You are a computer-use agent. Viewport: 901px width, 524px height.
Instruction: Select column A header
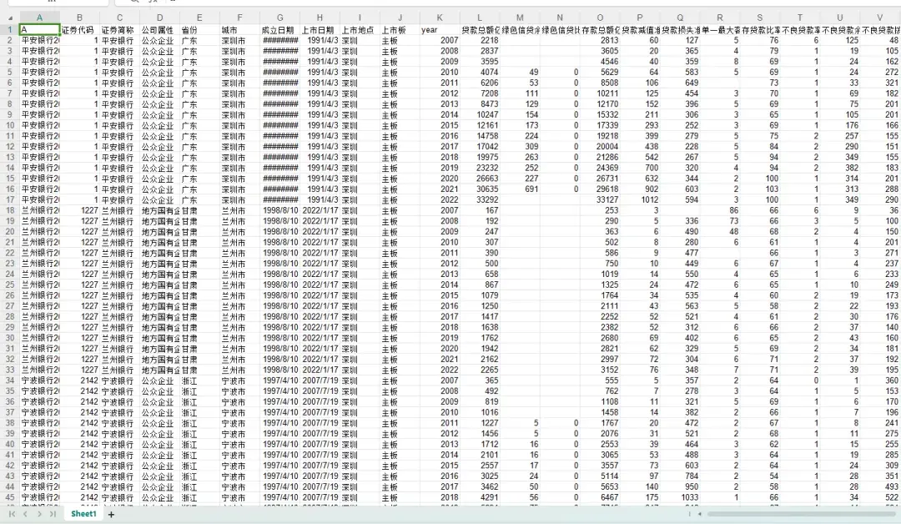coord(39,18)
